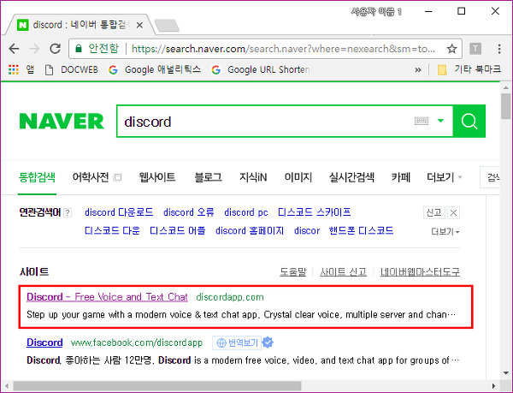Open a new browser tab
The image size is (513, 393).
tap(167, 26)
